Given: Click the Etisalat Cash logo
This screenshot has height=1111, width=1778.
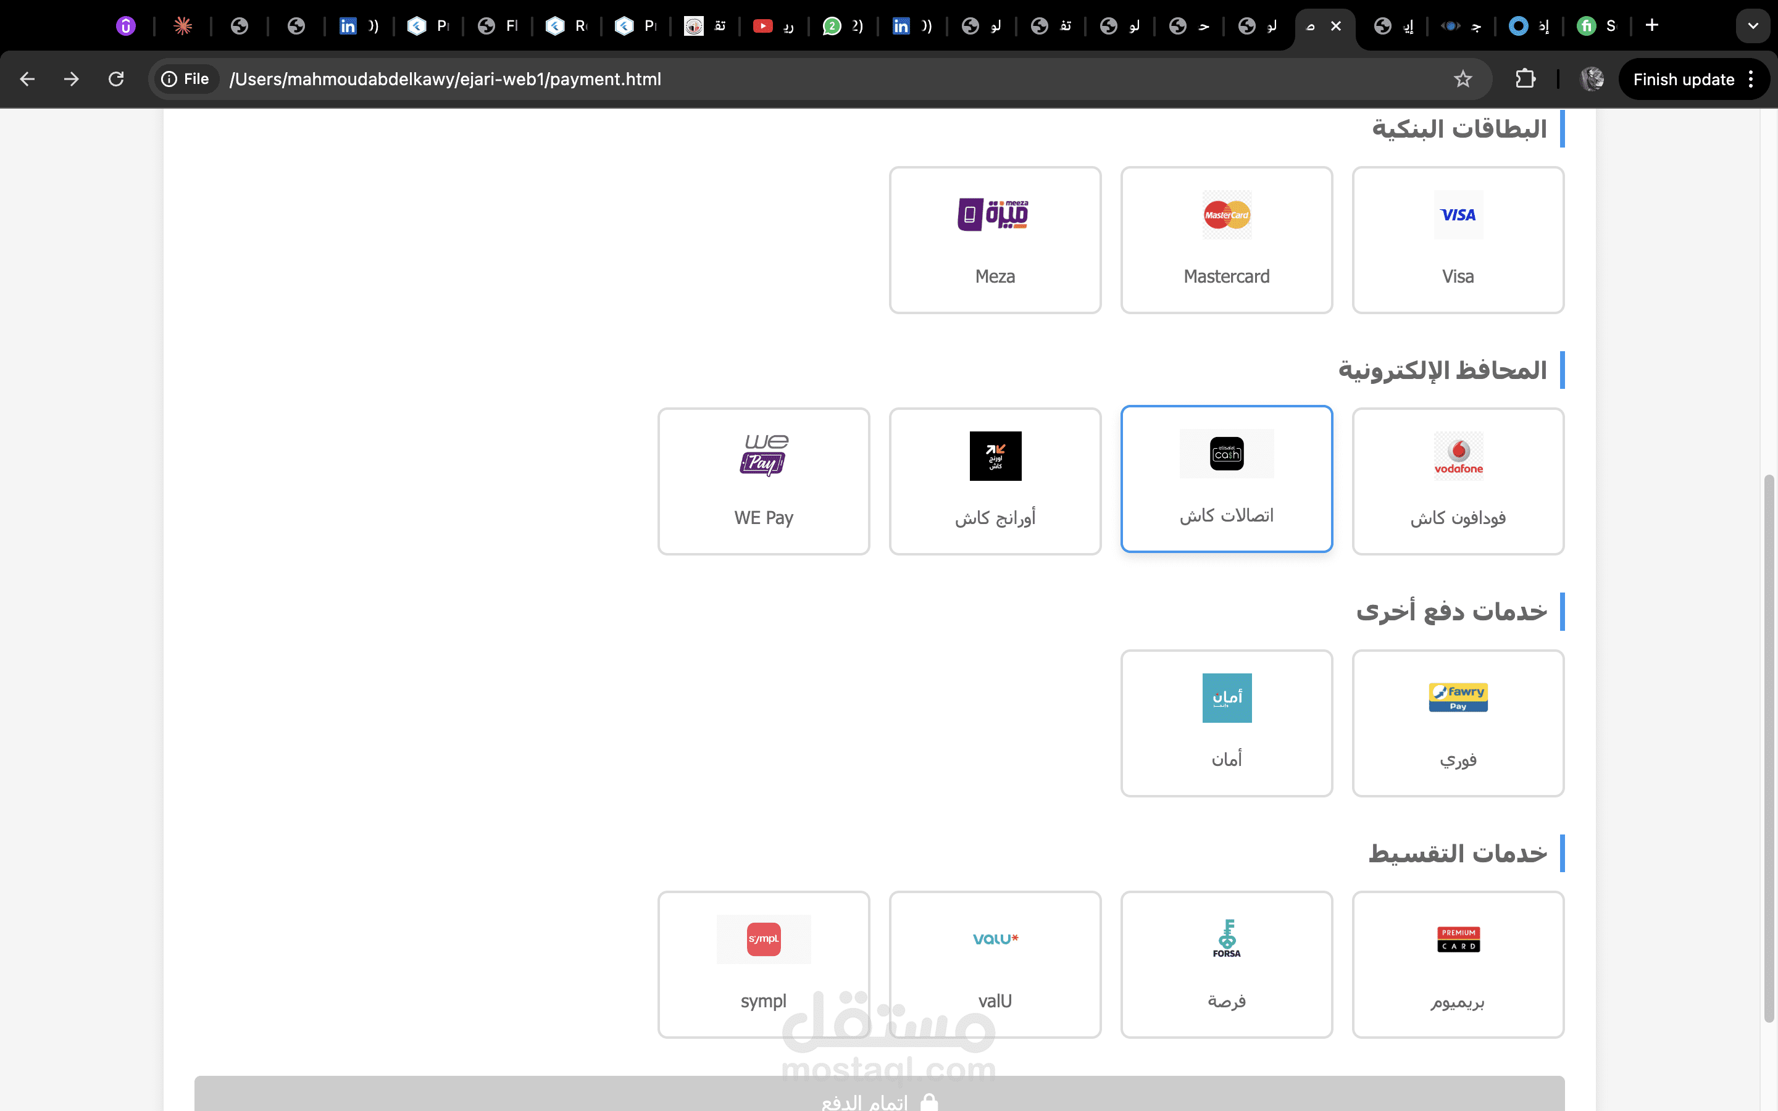Looking at the screenshot, I should 1226,454.
